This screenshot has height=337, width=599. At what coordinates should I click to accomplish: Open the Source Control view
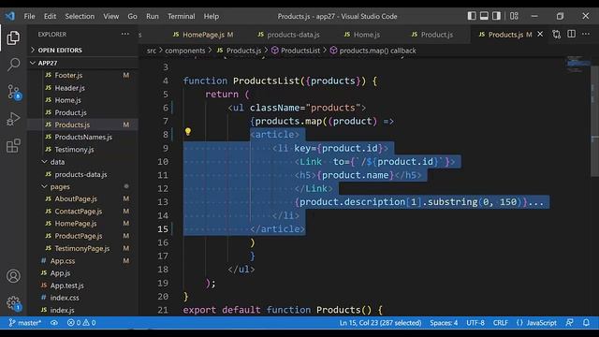14,92
